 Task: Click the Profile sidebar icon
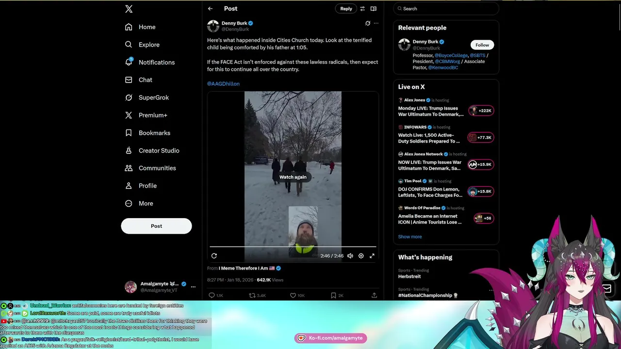pyautogui.click(x=129, y=186)
